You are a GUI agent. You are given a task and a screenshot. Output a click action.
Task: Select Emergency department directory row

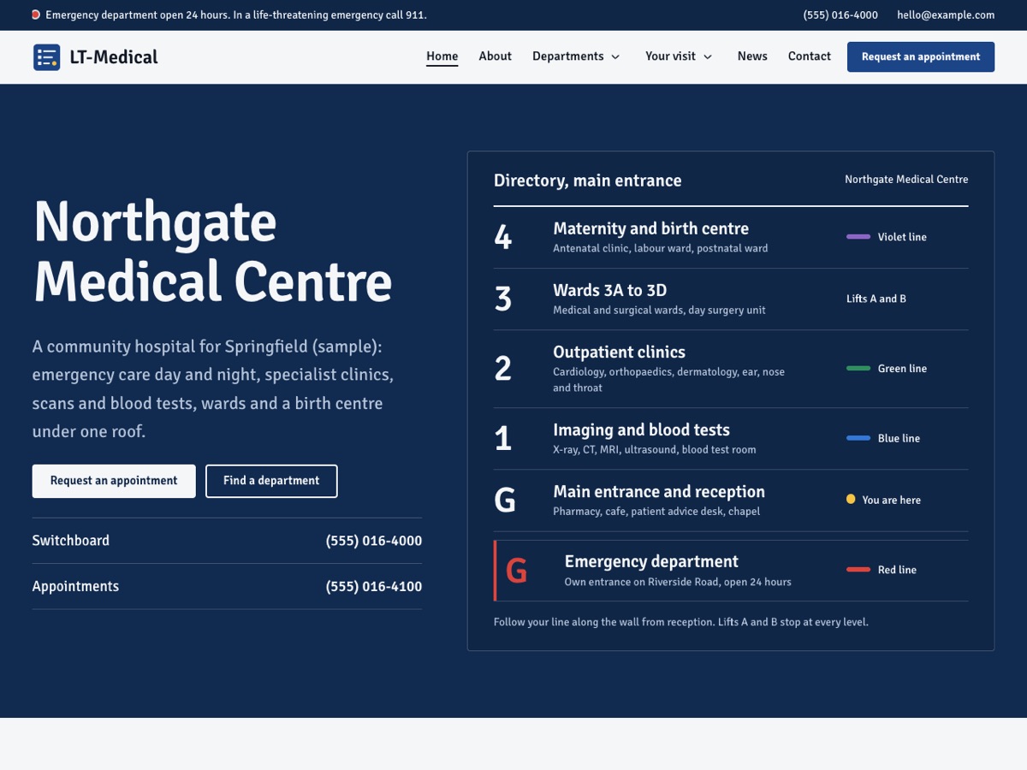(x=731, y=571)
